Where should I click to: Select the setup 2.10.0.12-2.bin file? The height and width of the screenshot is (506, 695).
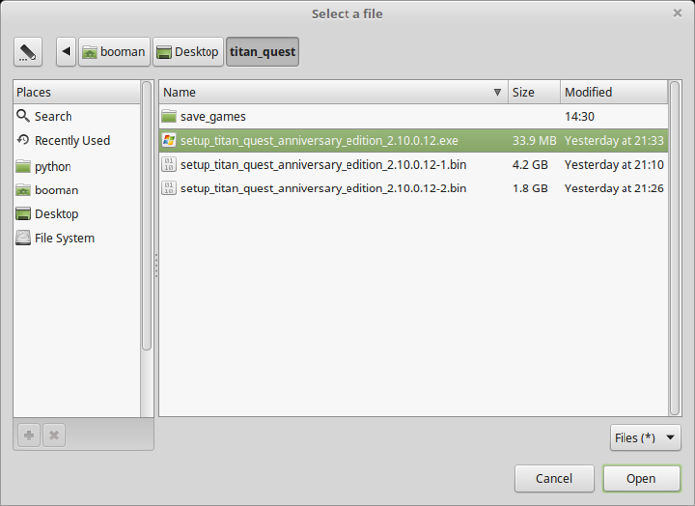pos(413,189)
